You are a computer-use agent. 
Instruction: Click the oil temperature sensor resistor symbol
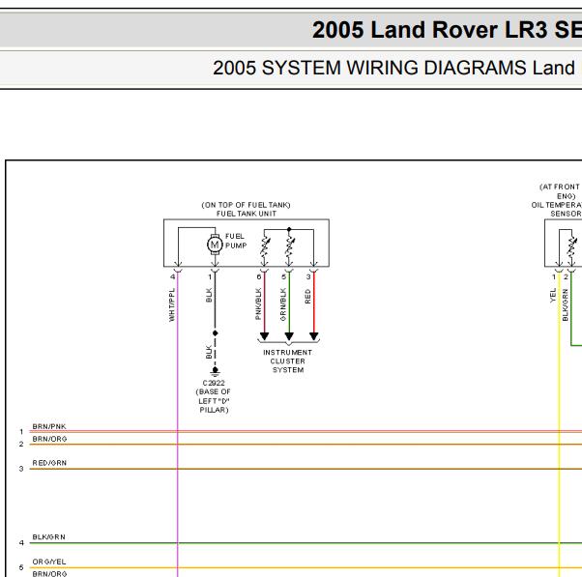pyautogui.click(x=572, y=246)
